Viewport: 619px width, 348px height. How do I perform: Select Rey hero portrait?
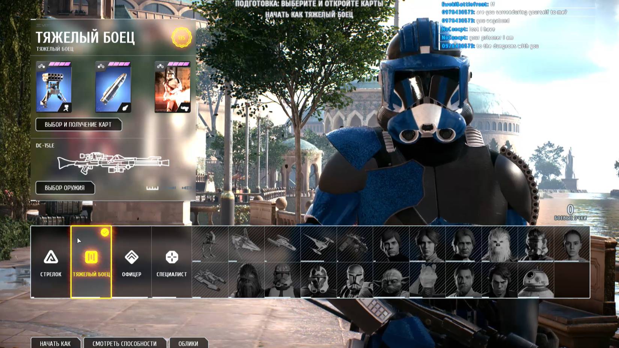[572, 244]
